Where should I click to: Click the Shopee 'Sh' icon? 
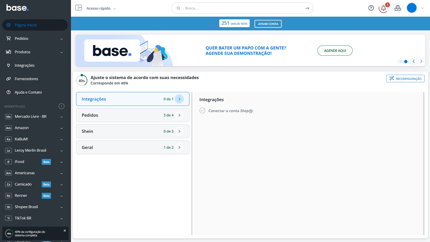9,207
